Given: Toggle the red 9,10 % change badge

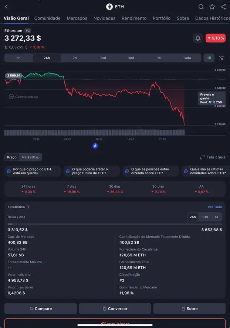Looking at the screenshot, I should tap(216, 38).
